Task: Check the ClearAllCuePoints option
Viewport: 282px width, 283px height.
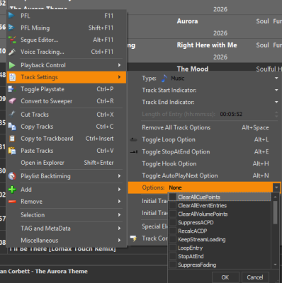Action: click(x=173, y=197)
